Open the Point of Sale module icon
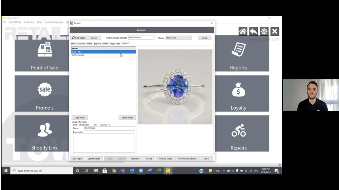The height and width of the screenshot is (190, 339). [44, 49]
